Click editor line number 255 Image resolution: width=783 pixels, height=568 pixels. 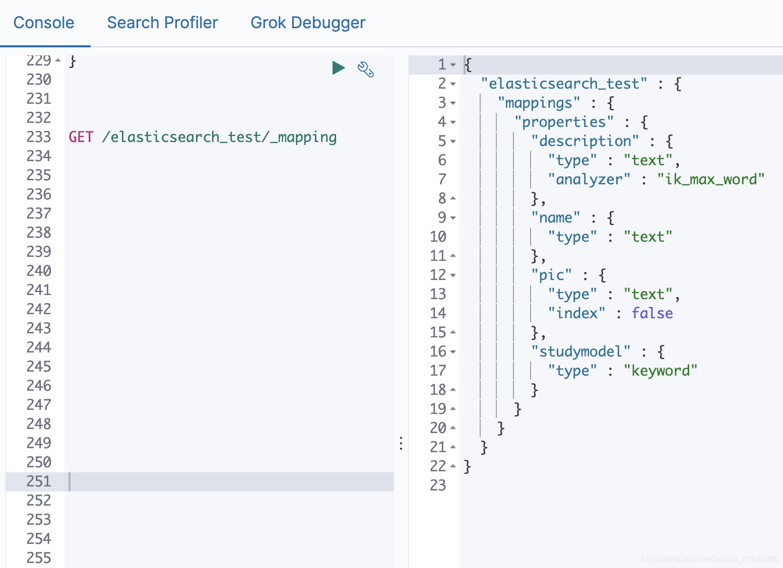point(39,558)
